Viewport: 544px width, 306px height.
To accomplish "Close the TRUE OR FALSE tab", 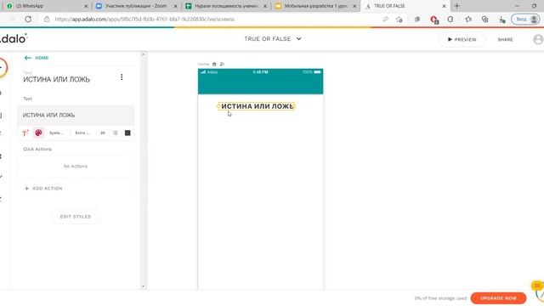I will point(444,6).
